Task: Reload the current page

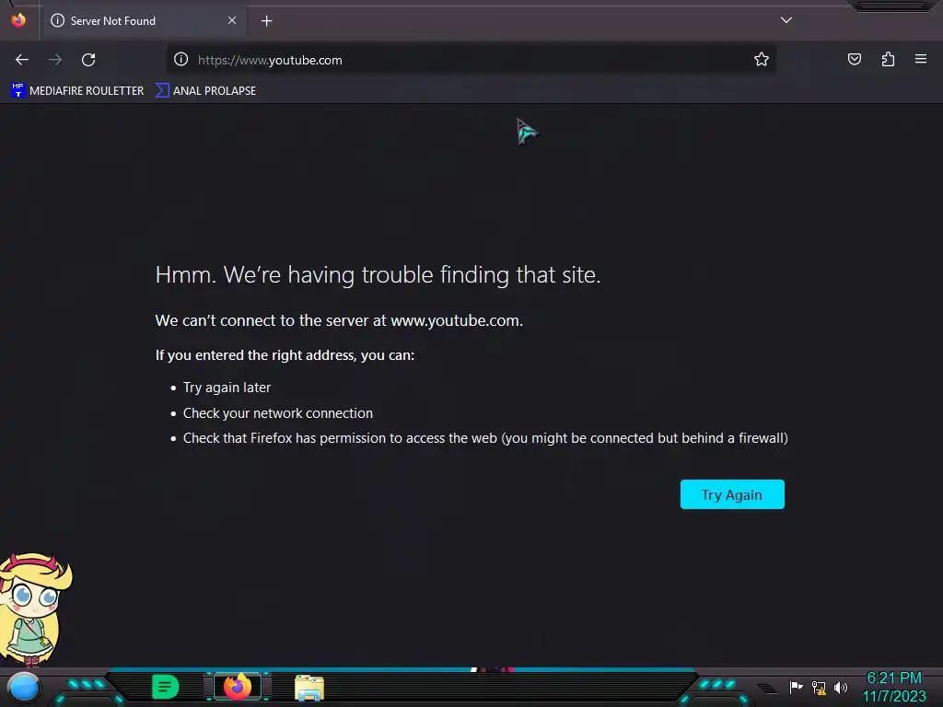Action: 88,60
